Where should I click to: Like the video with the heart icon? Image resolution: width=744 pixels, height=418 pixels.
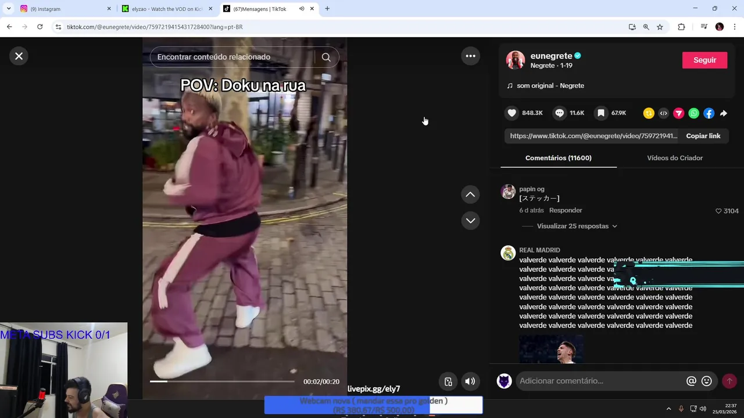tap(512, 113)
